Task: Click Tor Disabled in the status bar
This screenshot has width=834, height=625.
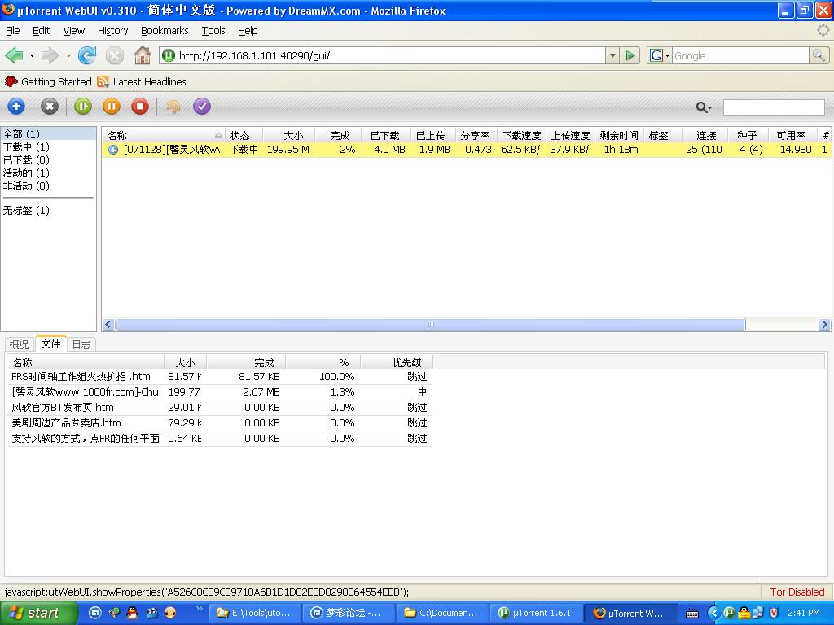Action: pyautogui.click(x=797, y=592)
